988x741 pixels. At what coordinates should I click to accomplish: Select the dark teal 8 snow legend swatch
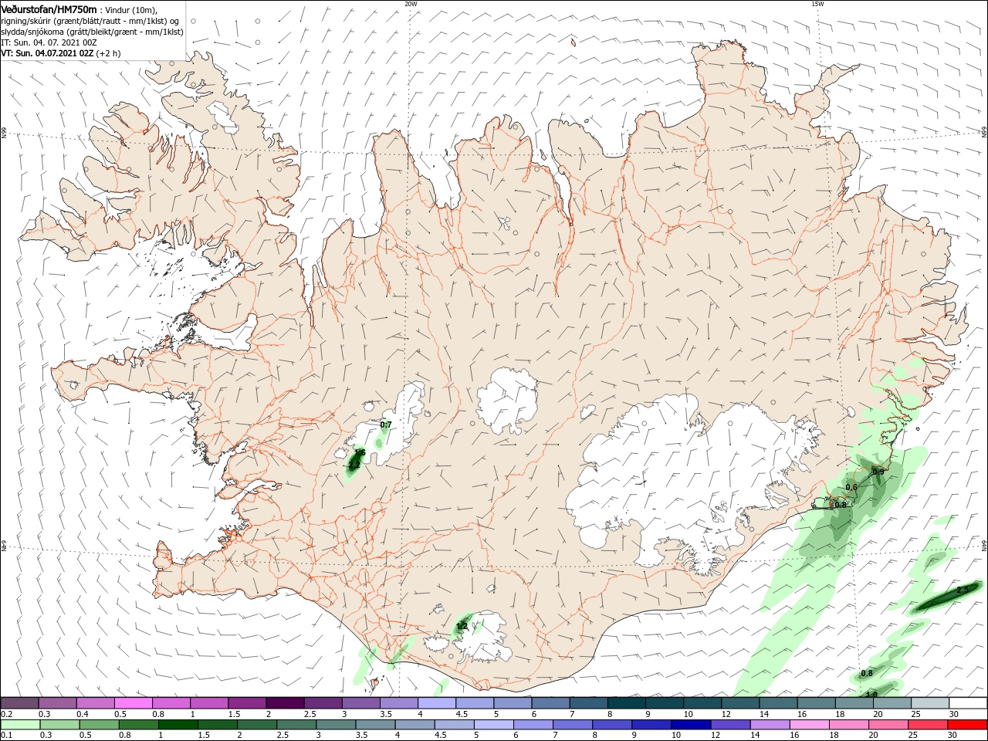627,703
